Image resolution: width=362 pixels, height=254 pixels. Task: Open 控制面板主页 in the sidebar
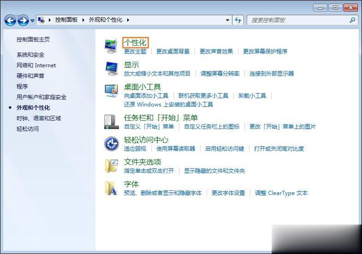pyautogui.click(x=33, y=40)
